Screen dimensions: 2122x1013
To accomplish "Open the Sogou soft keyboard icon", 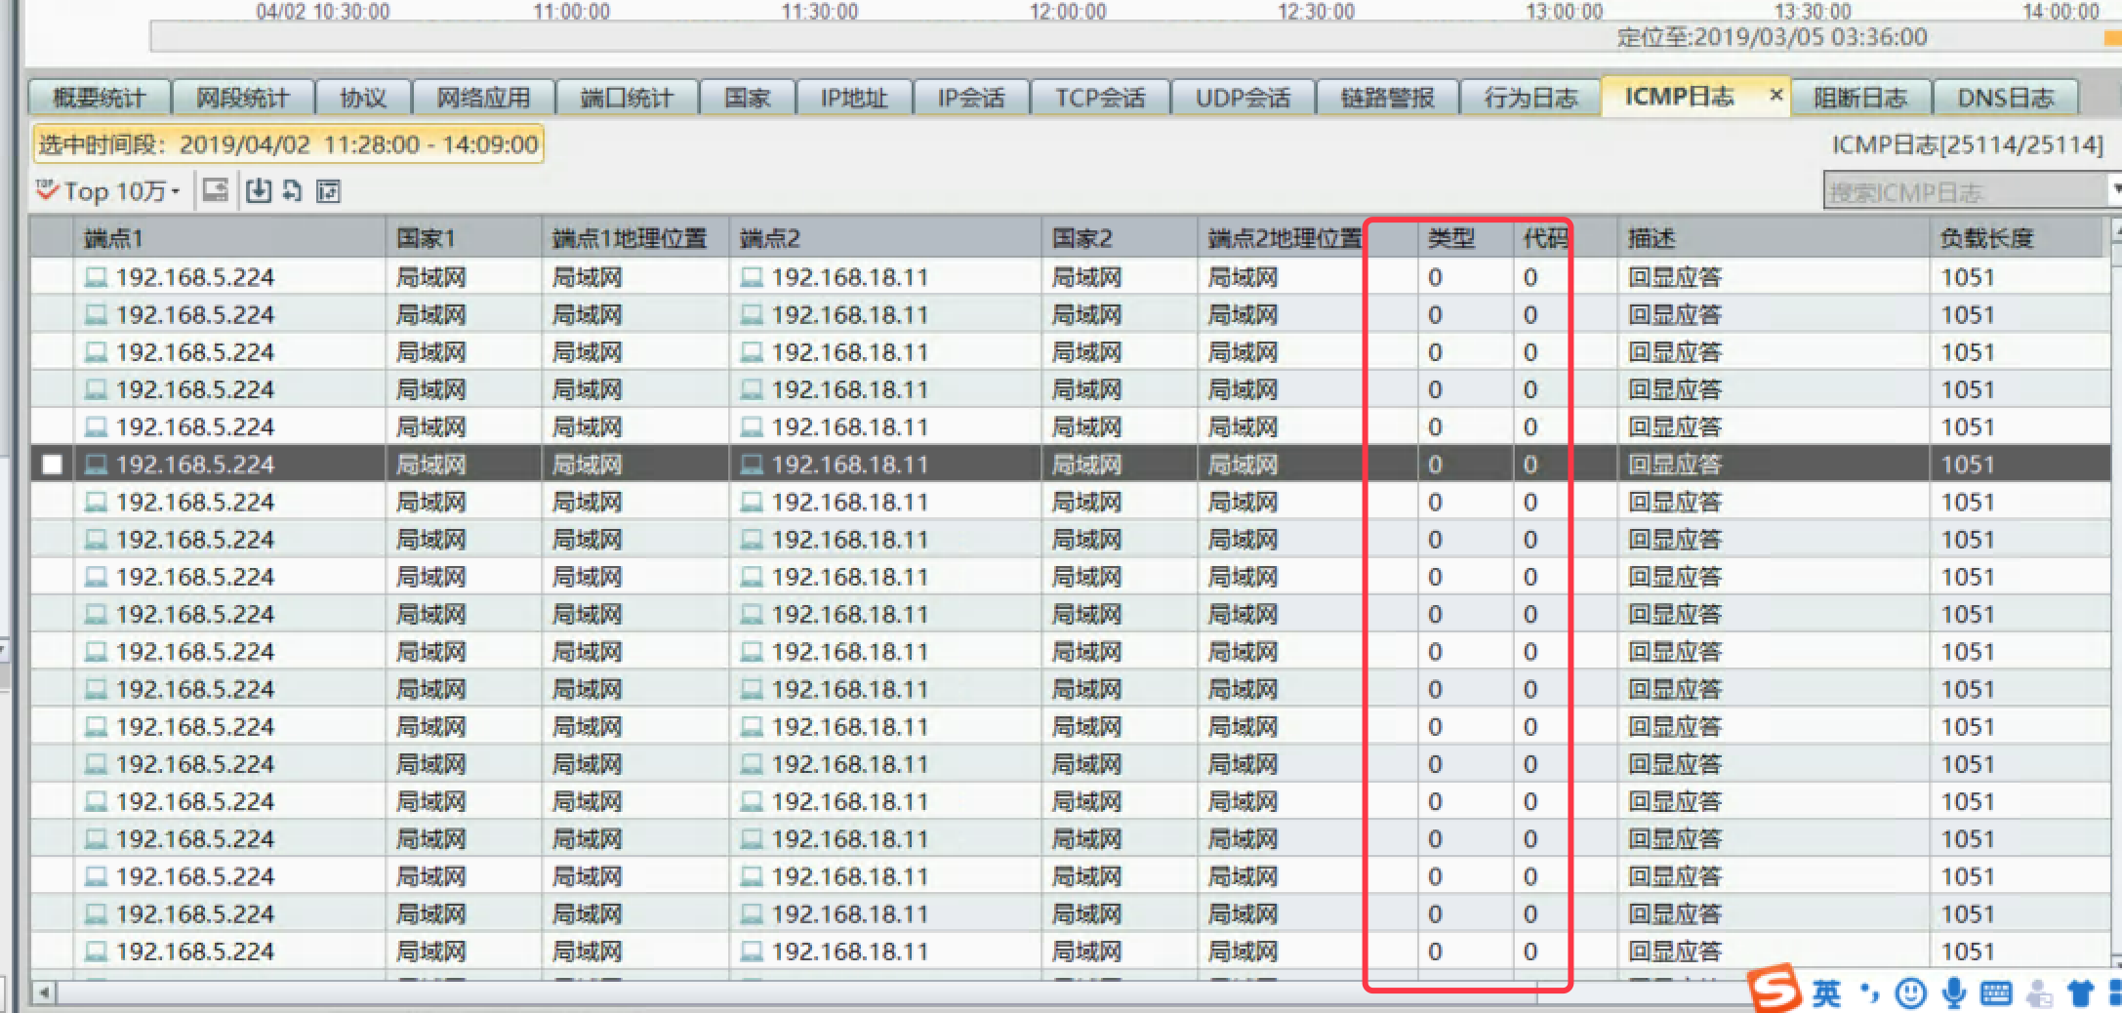I will [x=1996, y=993].
